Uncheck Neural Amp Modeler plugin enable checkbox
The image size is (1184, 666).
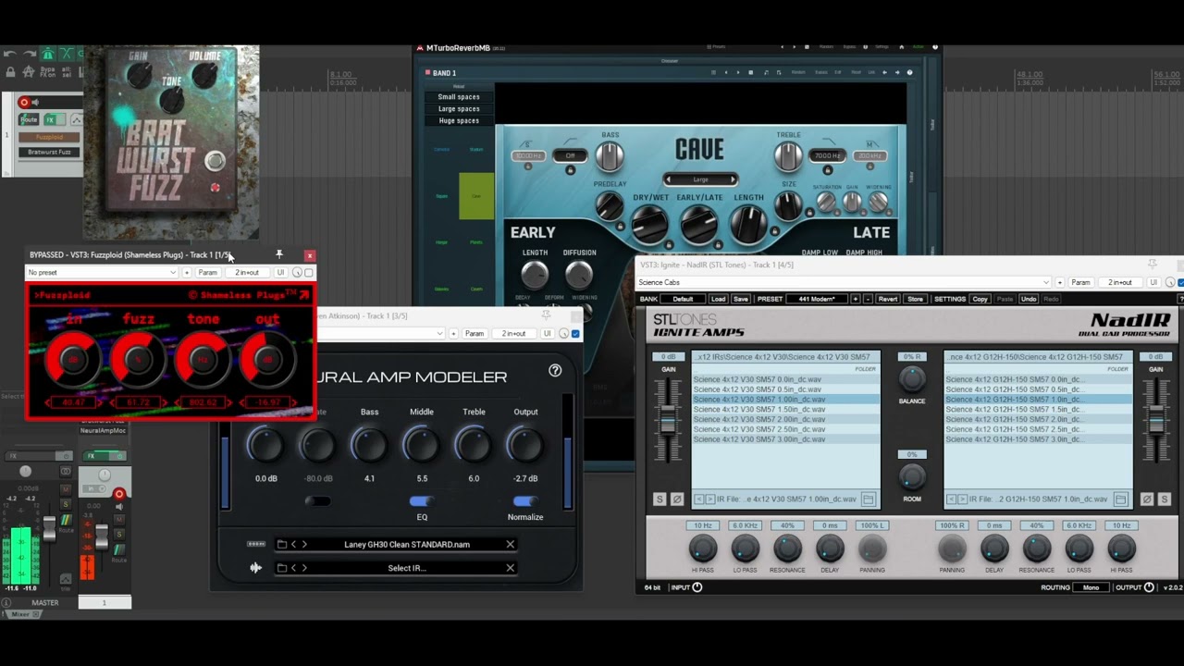click(x=575, y=334)
